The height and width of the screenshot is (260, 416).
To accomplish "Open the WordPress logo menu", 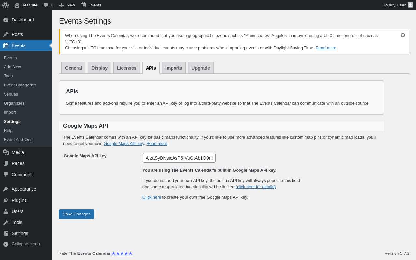I will (x=6, y=5).
